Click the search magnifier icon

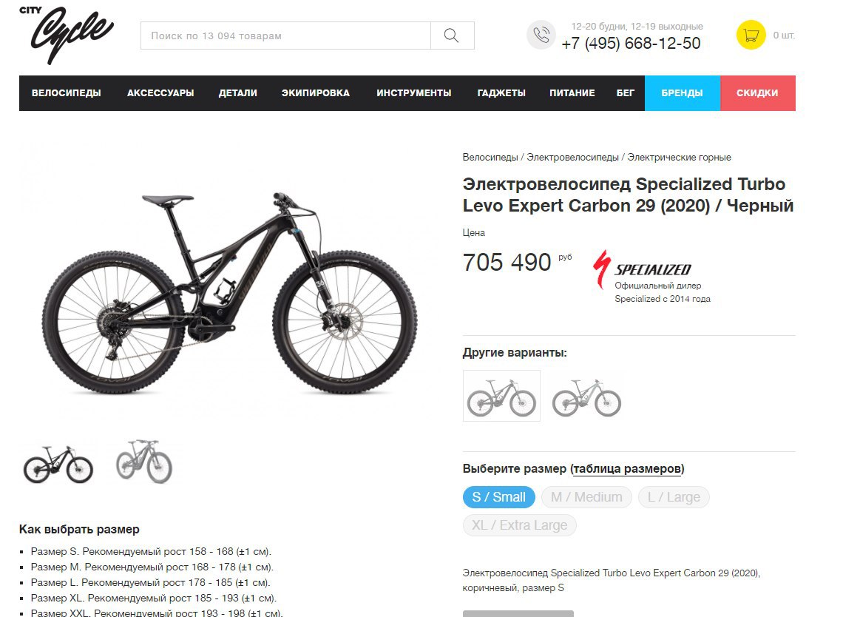[452, 36]
